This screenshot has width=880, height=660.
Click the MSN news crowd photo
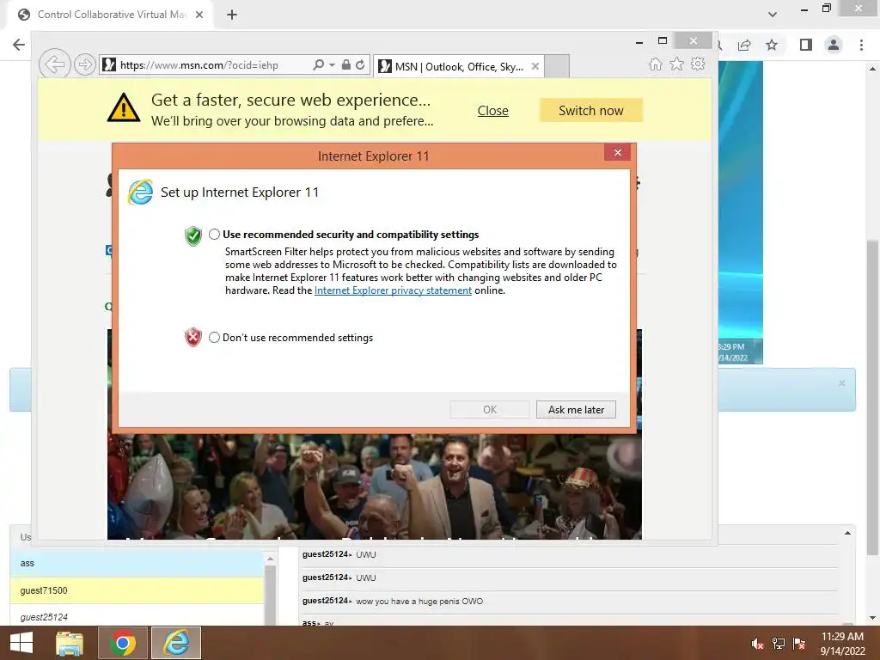(375, 486)
